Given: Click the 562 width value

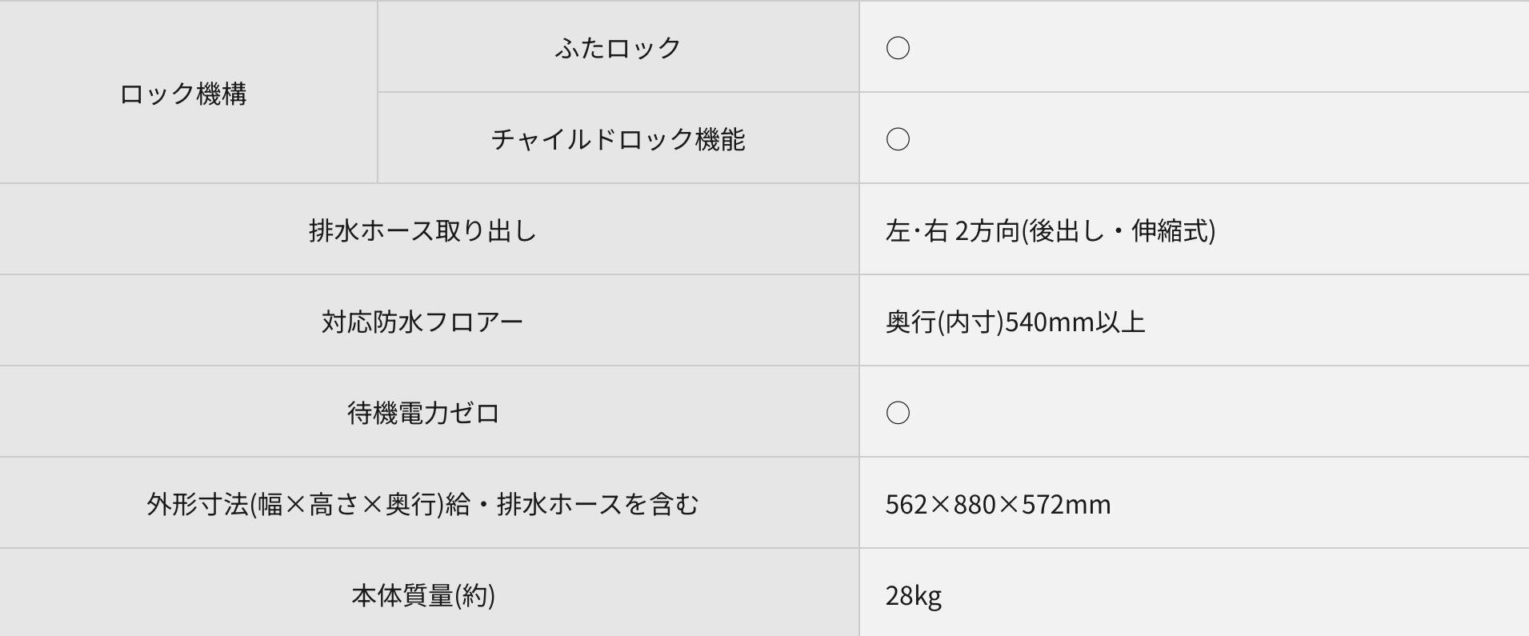Looking at the screenshot, I should (x=904, y=505).
